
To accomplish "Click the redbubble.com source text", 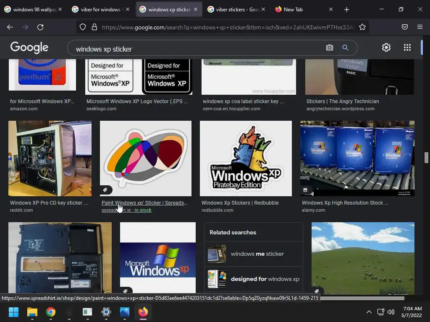I will point(217,210).
